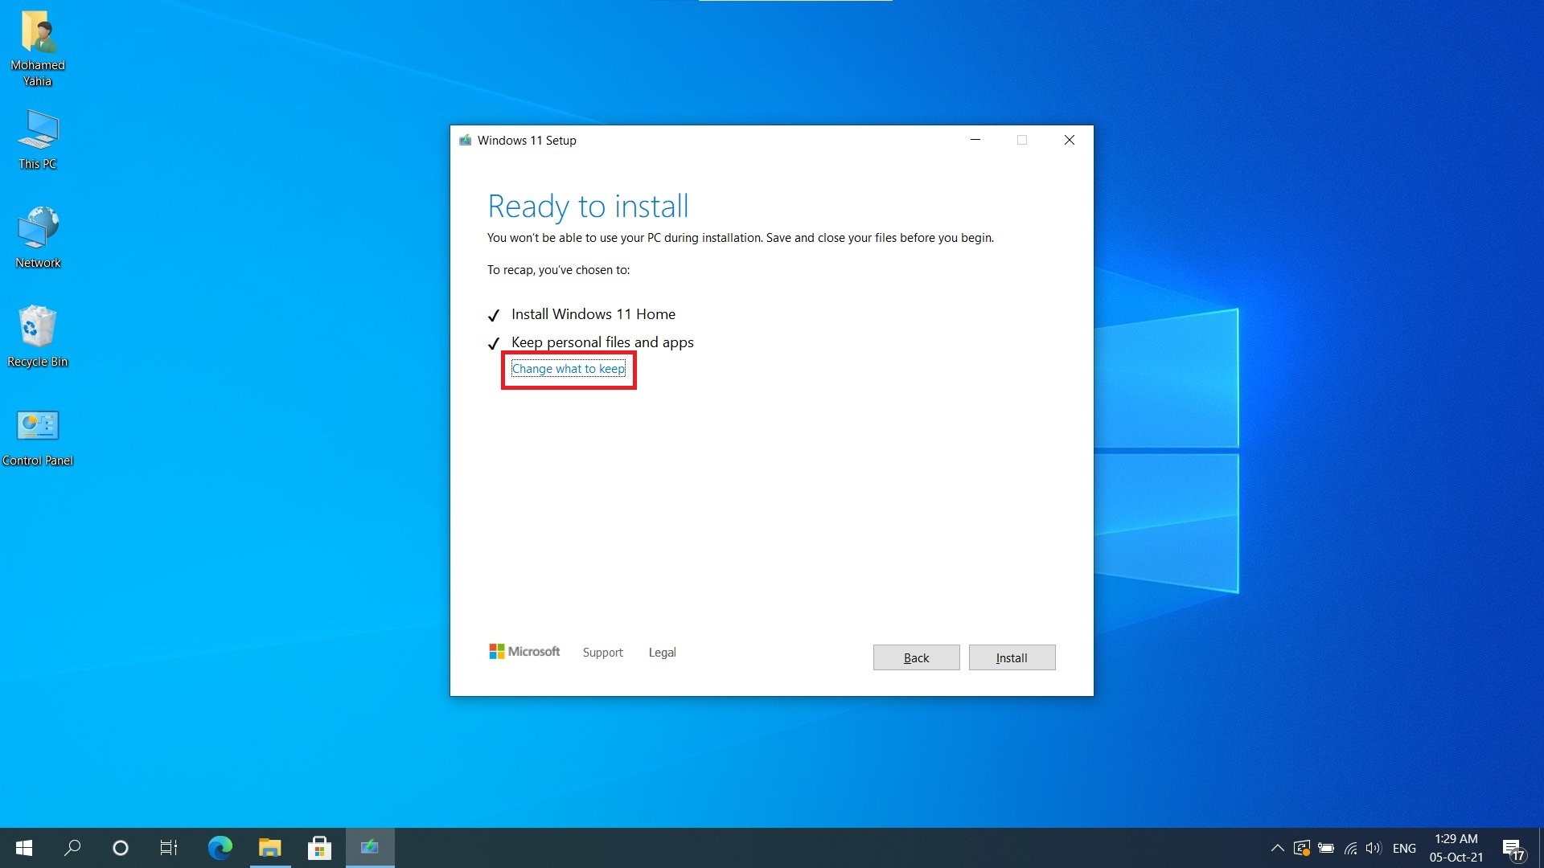
Task: Open Task View from the taskbar
Action: pyautogui.click(x=168, y=847)
